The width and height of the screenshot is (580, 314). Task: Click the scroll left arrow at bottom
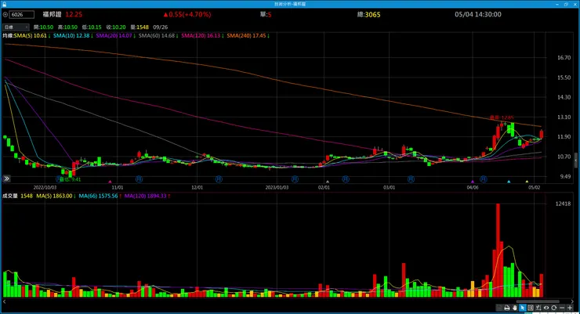[x=4, y=301]
